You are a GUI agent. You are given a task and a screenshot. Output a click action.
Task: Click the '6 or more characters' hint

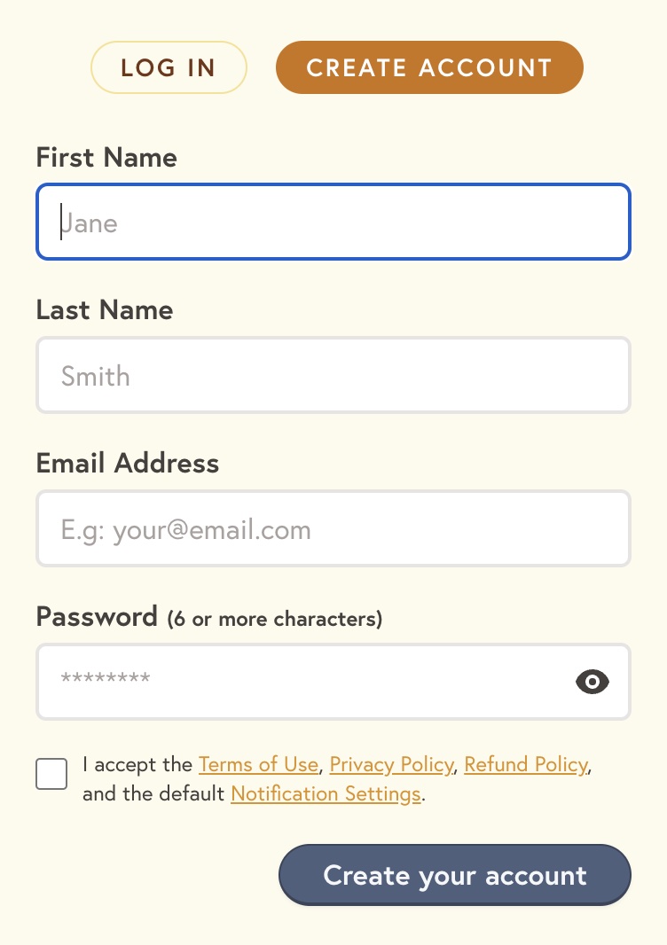click(x=275, y=619)
